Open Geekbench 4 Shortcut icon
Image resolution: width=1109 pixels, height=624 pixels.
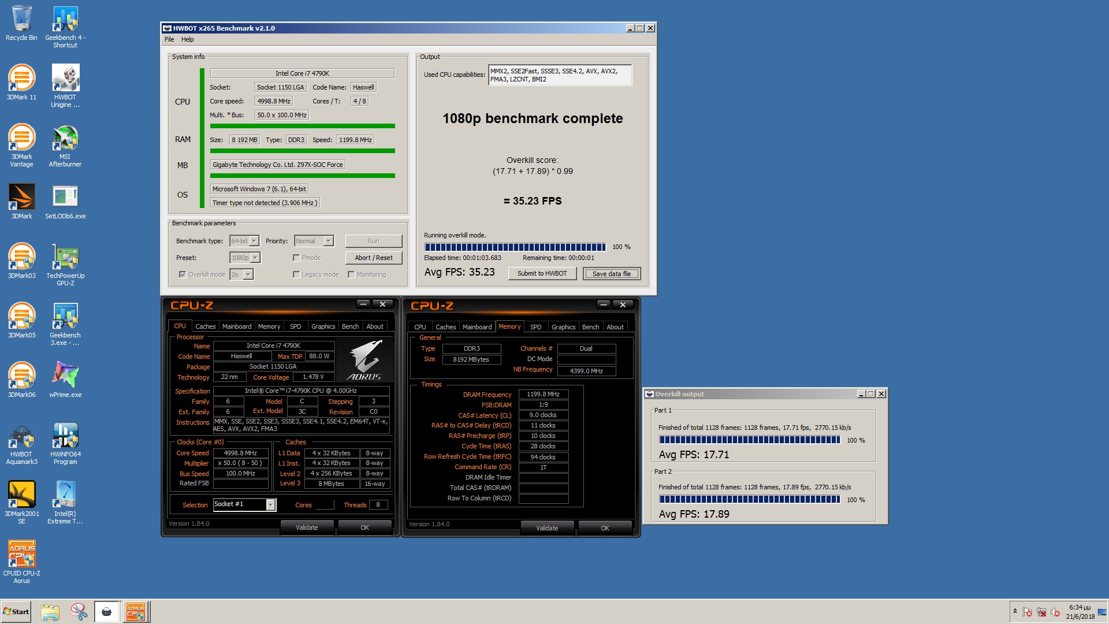(x=65, y=27)
